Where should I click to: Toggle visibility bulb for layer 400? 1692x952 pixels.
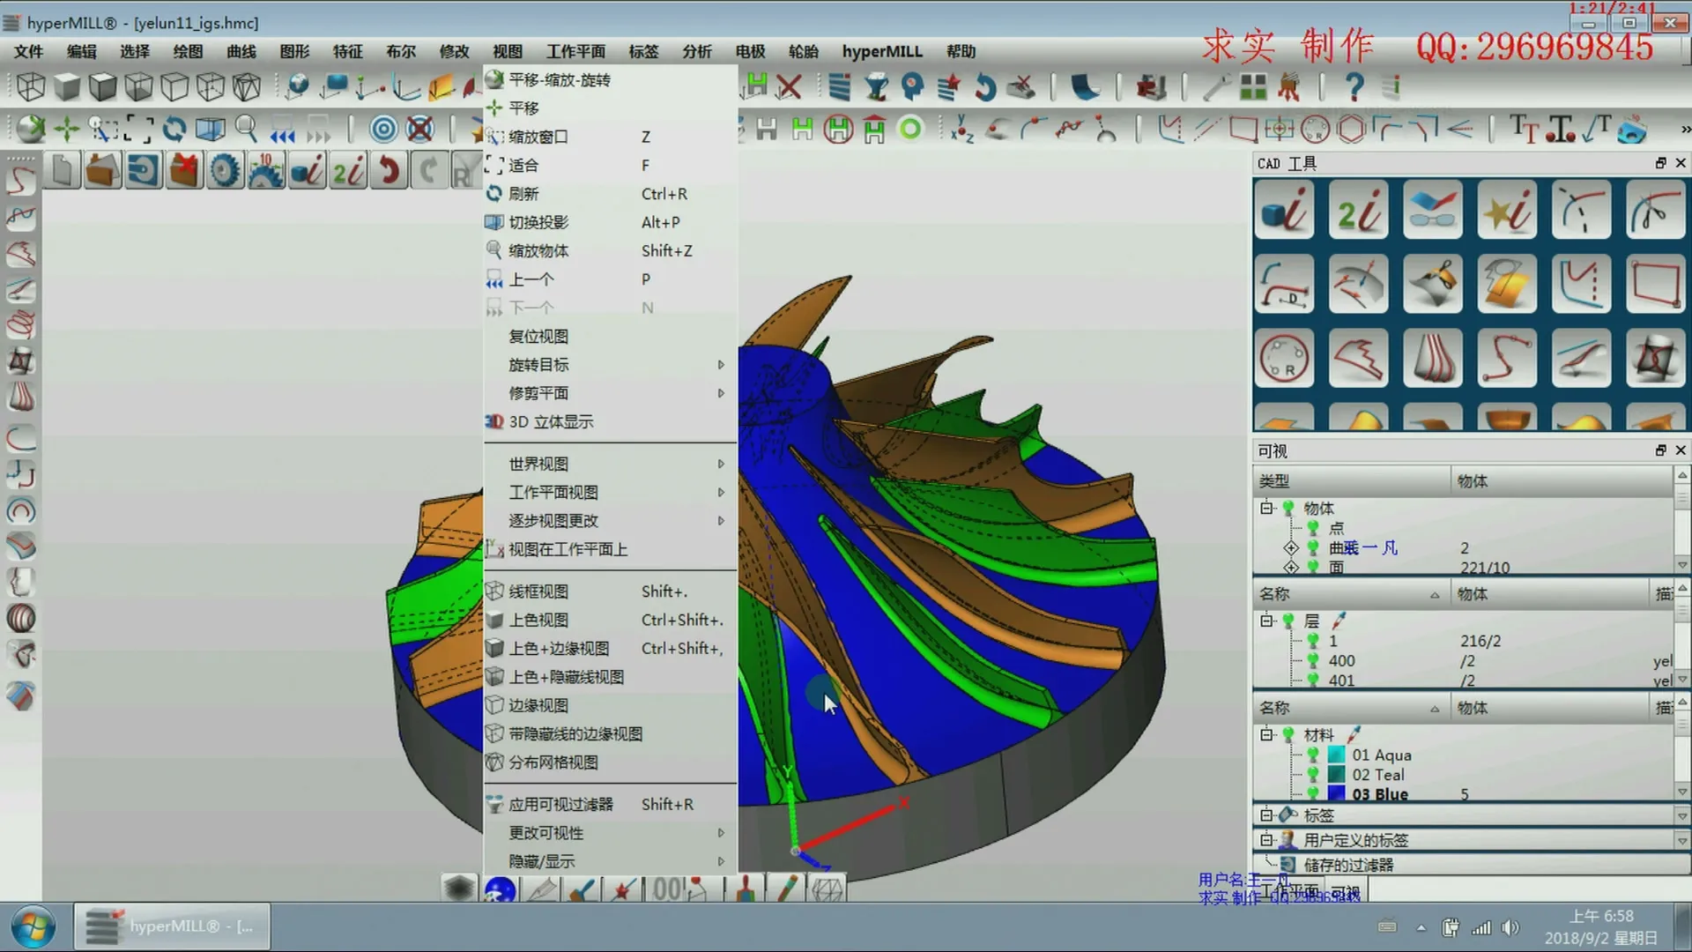tap(1312, 660)
